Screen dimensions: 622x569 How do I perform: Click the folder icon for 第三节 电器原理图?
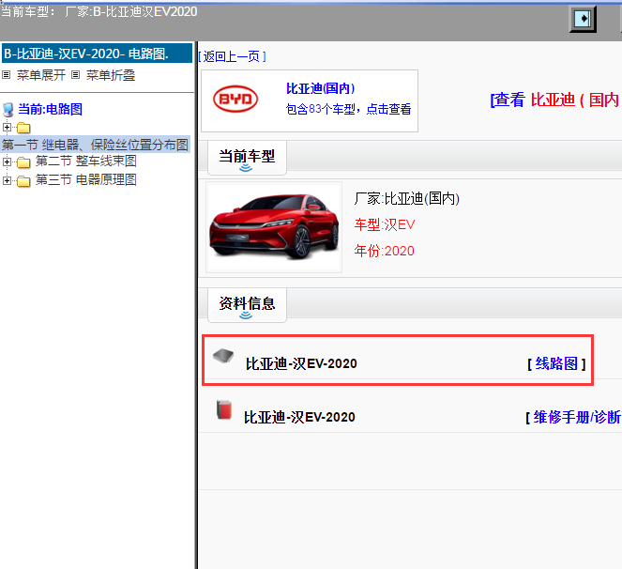tap(23, 181)
